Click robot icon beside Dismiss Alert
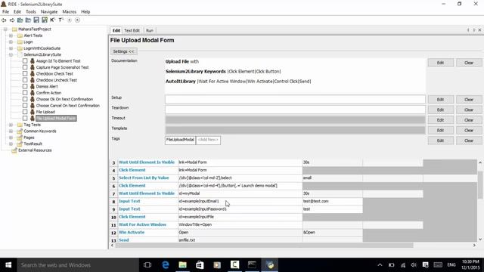The height and width of the screenshot is (272, 484). [x=33, y=86]
